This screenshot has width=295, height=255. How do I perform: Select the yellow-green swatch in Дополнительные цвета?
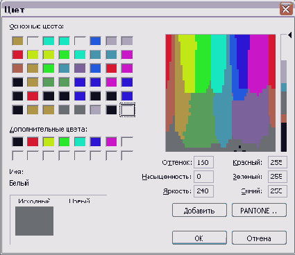coord(49,142)
